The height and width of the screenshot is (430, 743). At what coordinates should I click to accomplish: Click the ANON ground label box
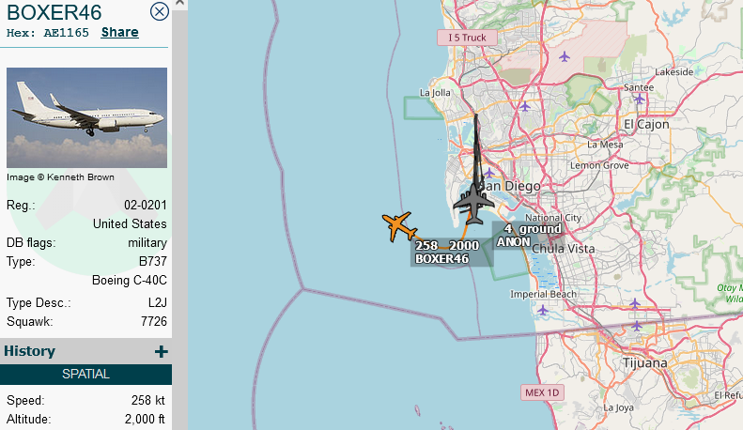[x=527, y=236]
